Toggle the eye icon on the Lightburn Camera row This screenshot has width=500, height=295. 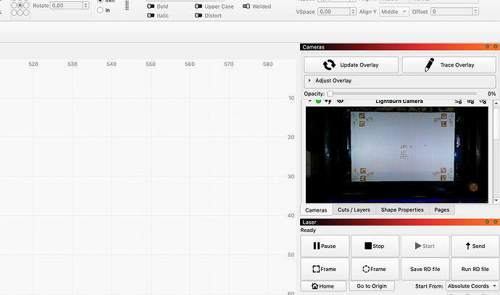pyautogui.click(x=341, y=101)
